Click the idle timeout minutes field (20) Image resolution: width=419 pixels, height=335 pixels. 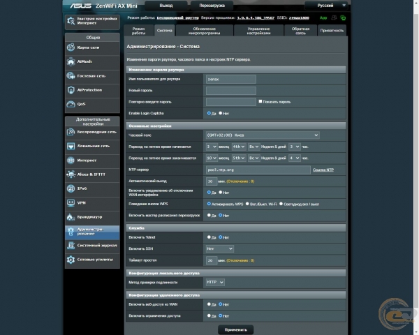tap(212, 260)
